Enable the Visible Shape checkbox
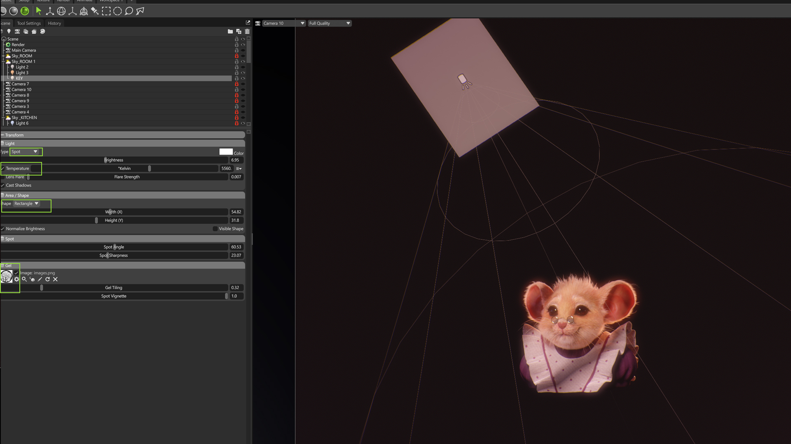The image size is (791, 444). pyautogui.click(x=215, y=229)
